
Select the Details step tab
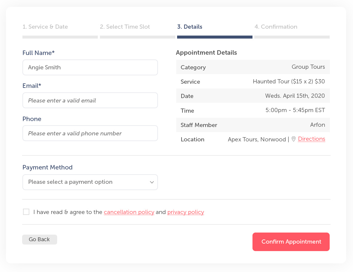coord(190,27)
